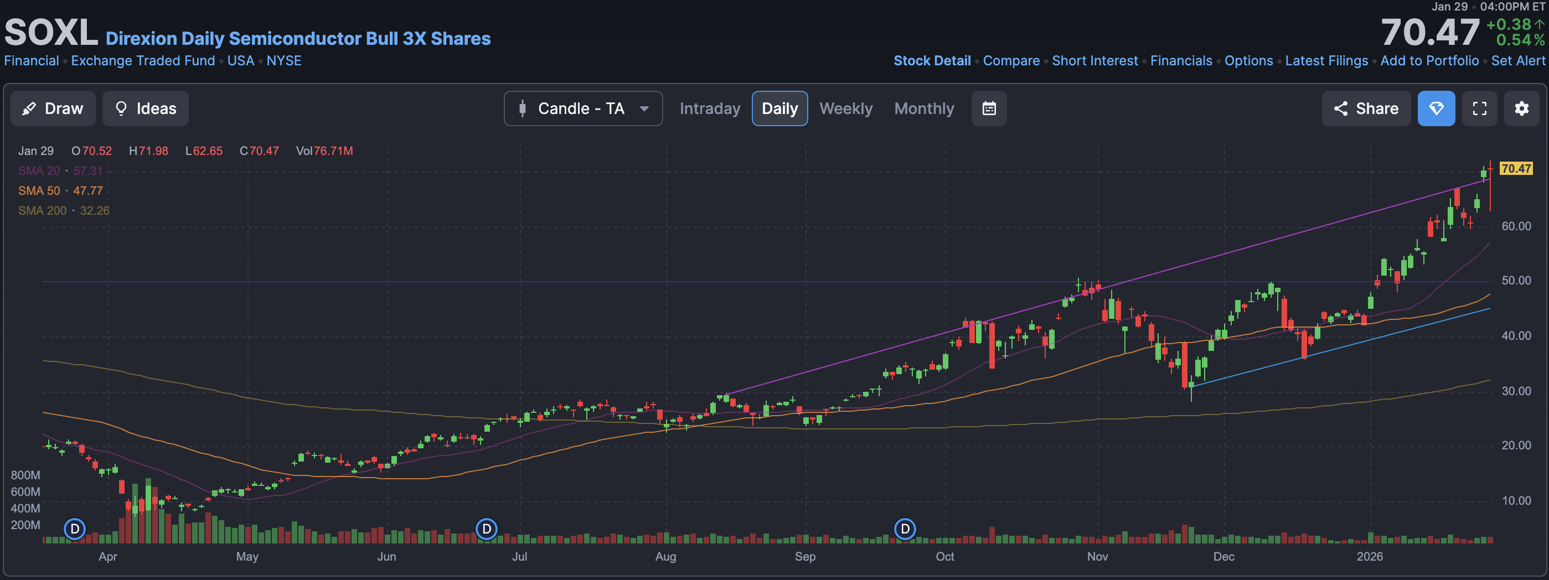Open the calendar date range picker

pyautogui.click(x=989, y=108)
